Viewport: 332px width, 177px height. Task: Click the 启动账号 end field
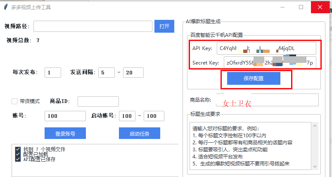(154, 116)
